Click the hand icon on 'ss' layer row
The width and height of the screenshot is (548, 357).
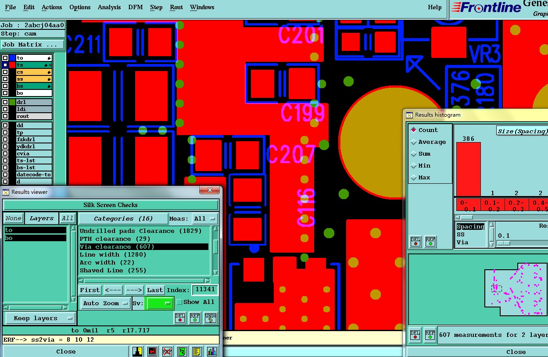tap(49, 79)
